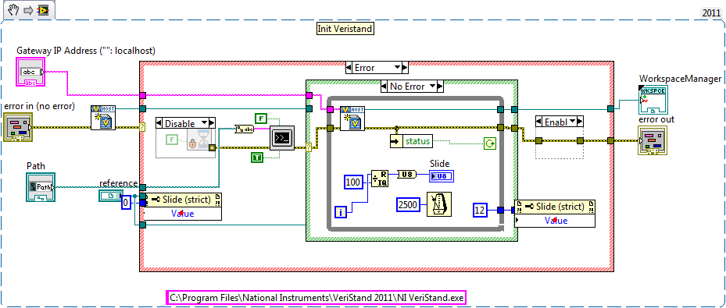The width and height of the screenshot is (726, 308).
Task: Click the loop conditional stop terminal
Action: coord(489,144)
